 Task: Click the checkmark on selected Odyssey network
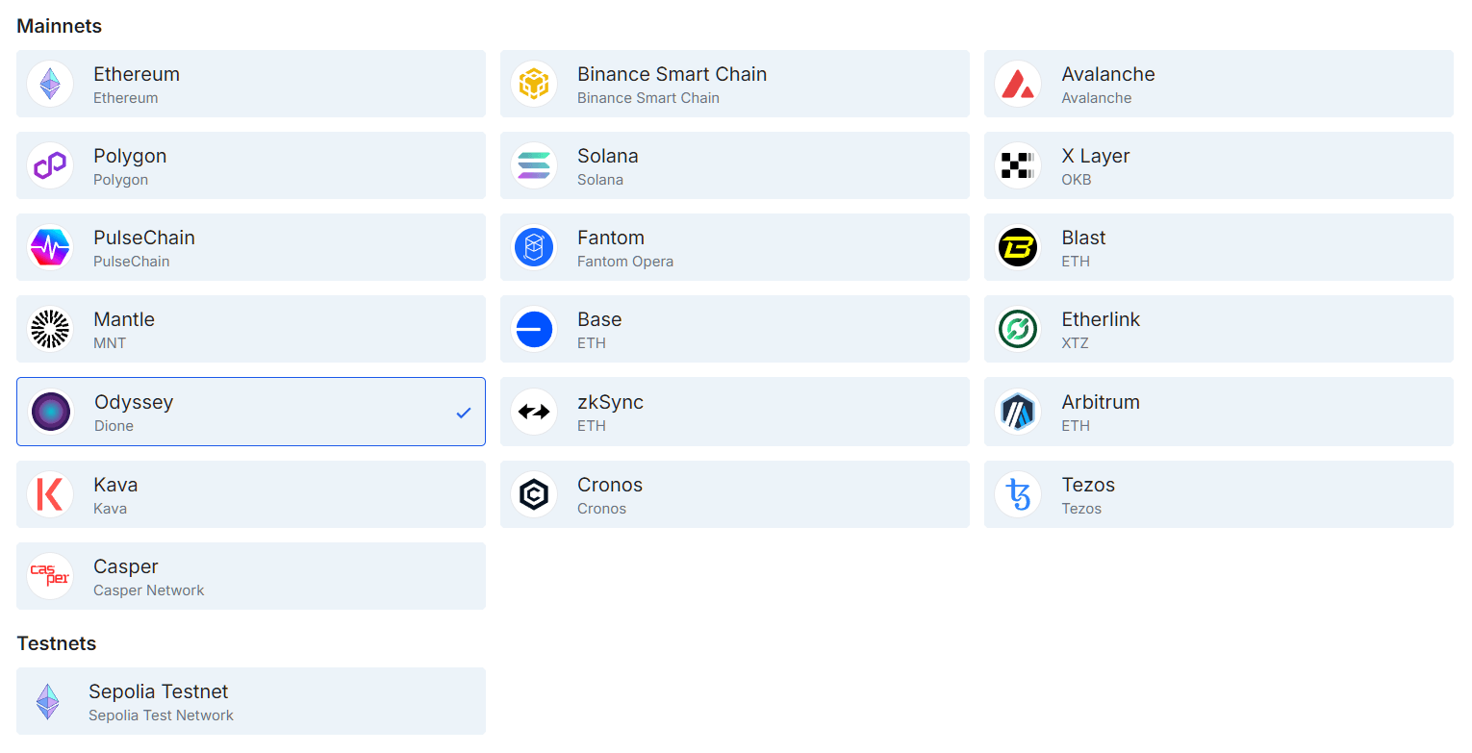click(x=464, y=412)
